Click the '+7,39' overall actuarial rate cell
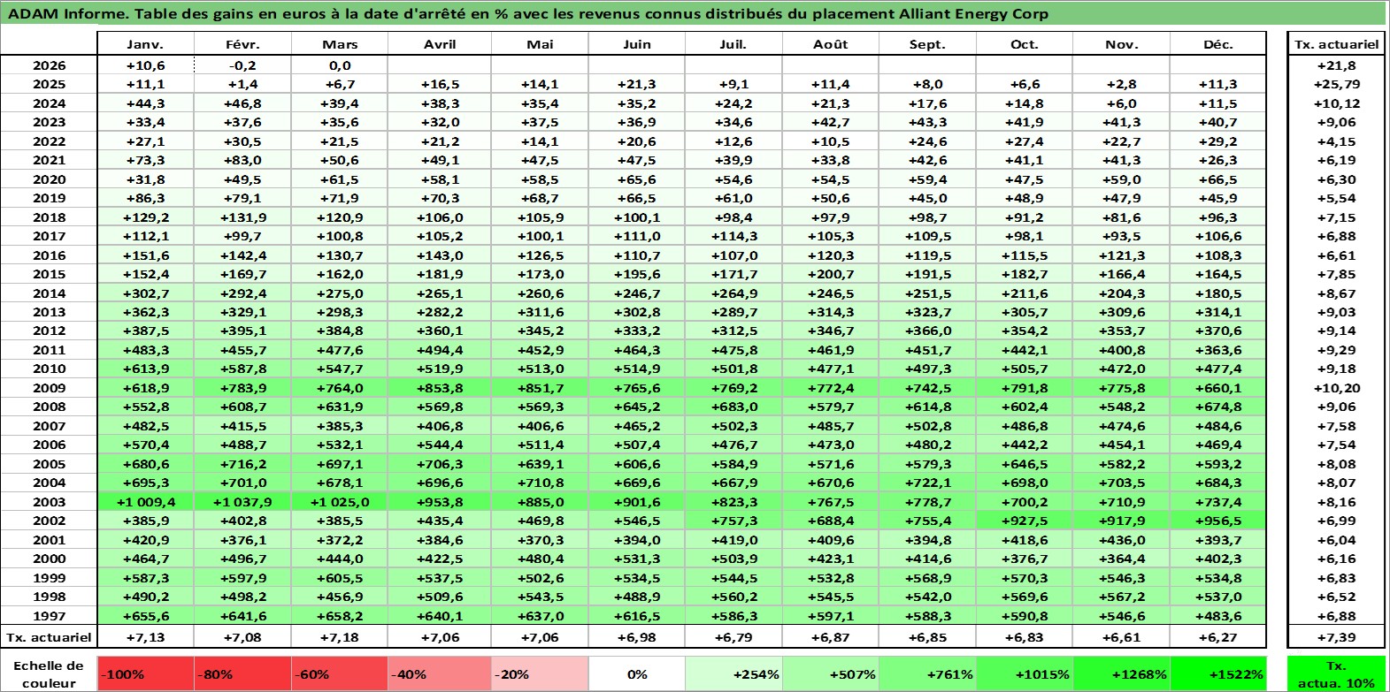The image size is (1390, 692). [1336, 636]
